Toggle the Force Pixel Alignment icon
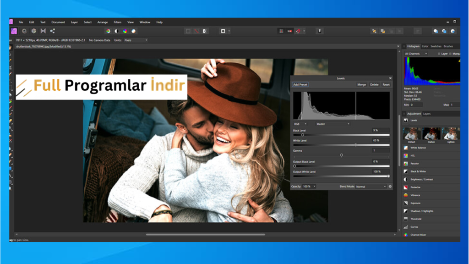This screenshot has height=264, width=469. [x=281, y=31]
